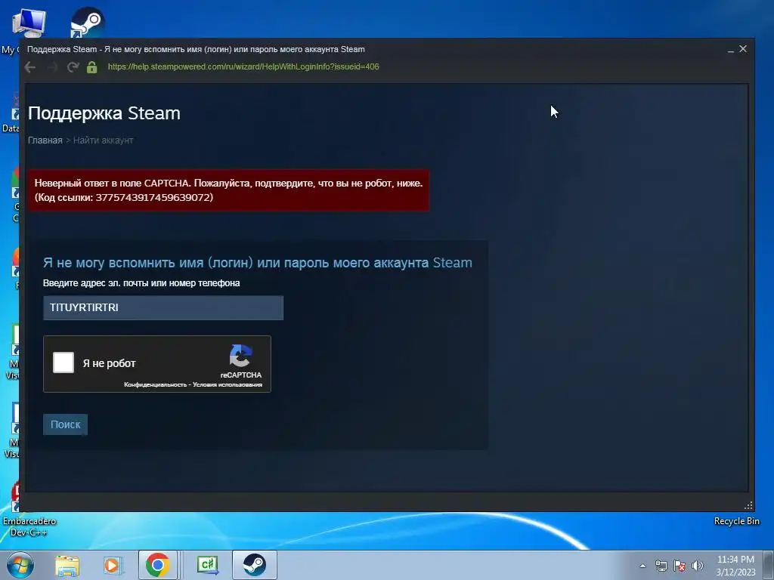Click the 'Поддержка Steam' page heading
774x580 pixels.
tap(104, 113)
